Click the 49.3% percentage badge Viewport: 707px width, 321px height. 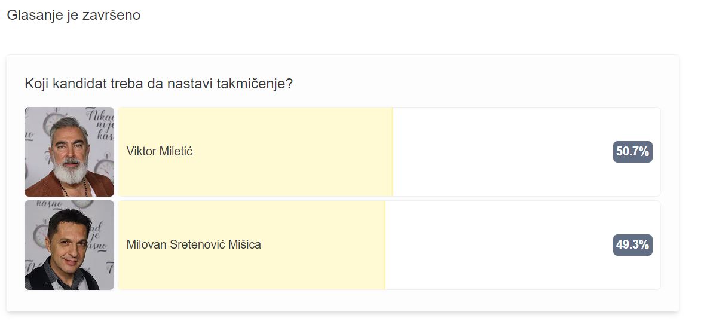(x=633, y=245)
